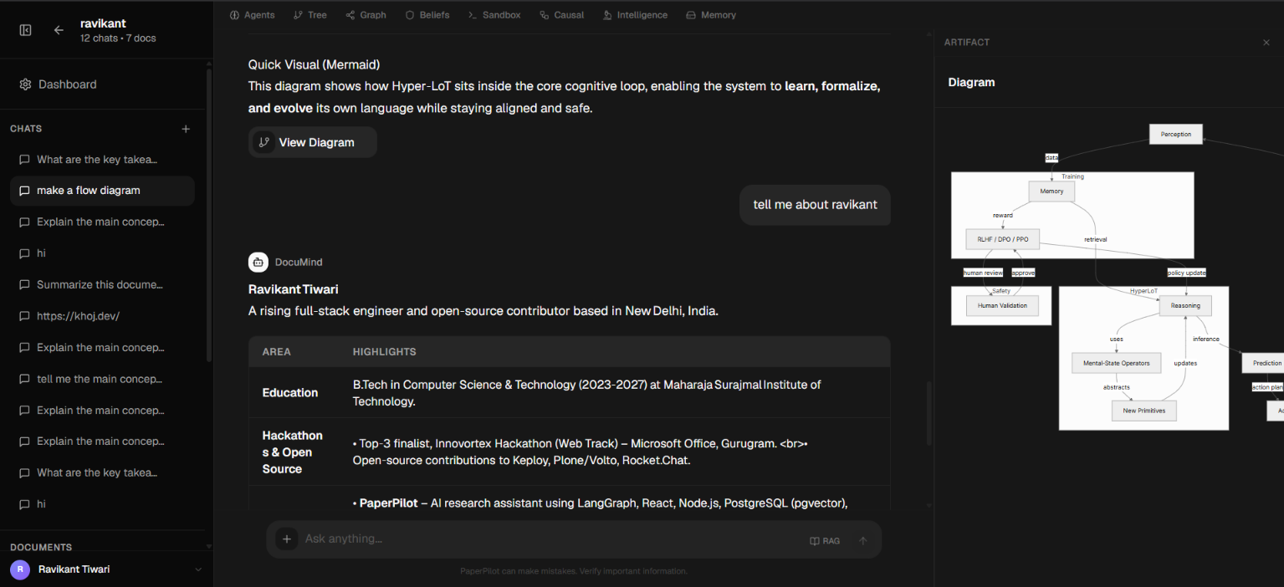Switch to the Beliefs tab
The image size is (1284, 587).
(427, 15)
